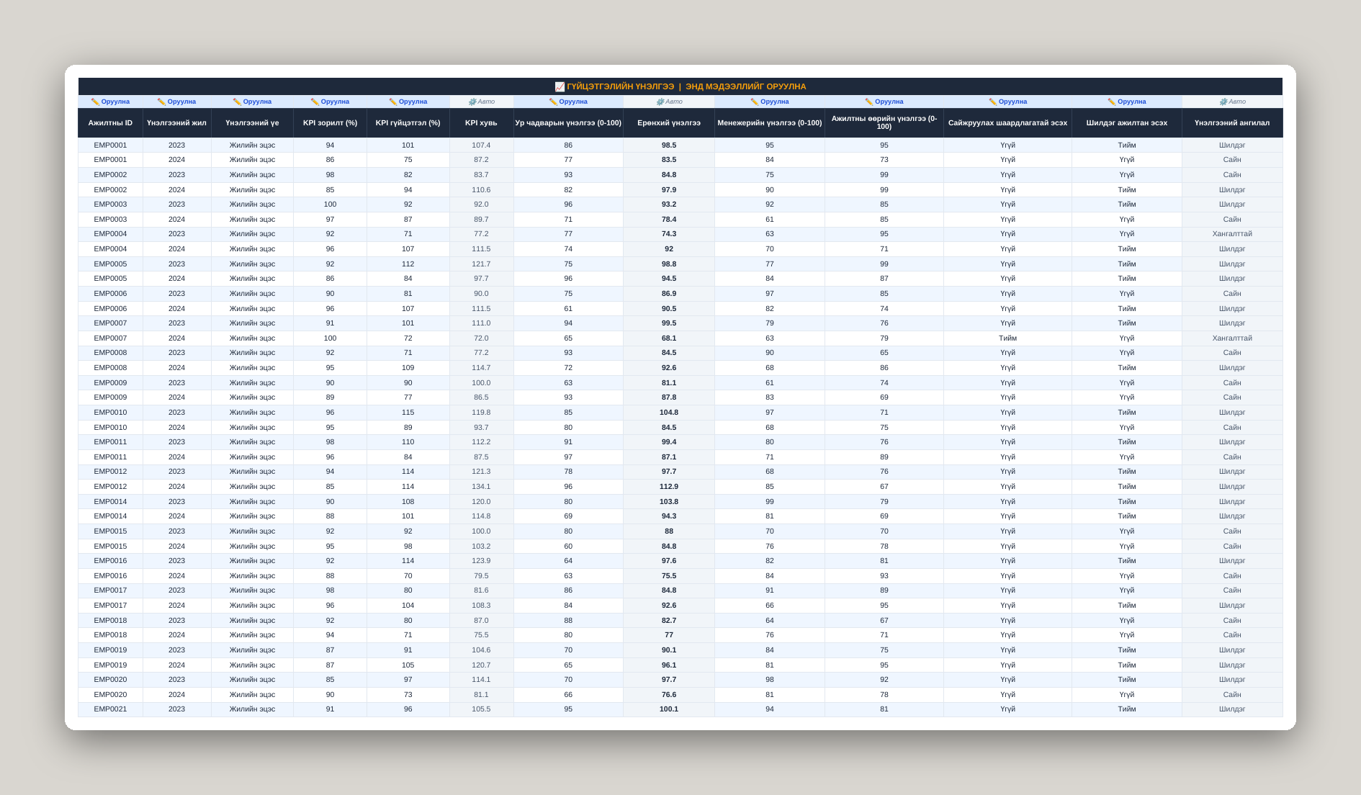Select KPI хувь cell with value 114.7
The width and height of the screenshot is (1361, 795).
(481, 368)
